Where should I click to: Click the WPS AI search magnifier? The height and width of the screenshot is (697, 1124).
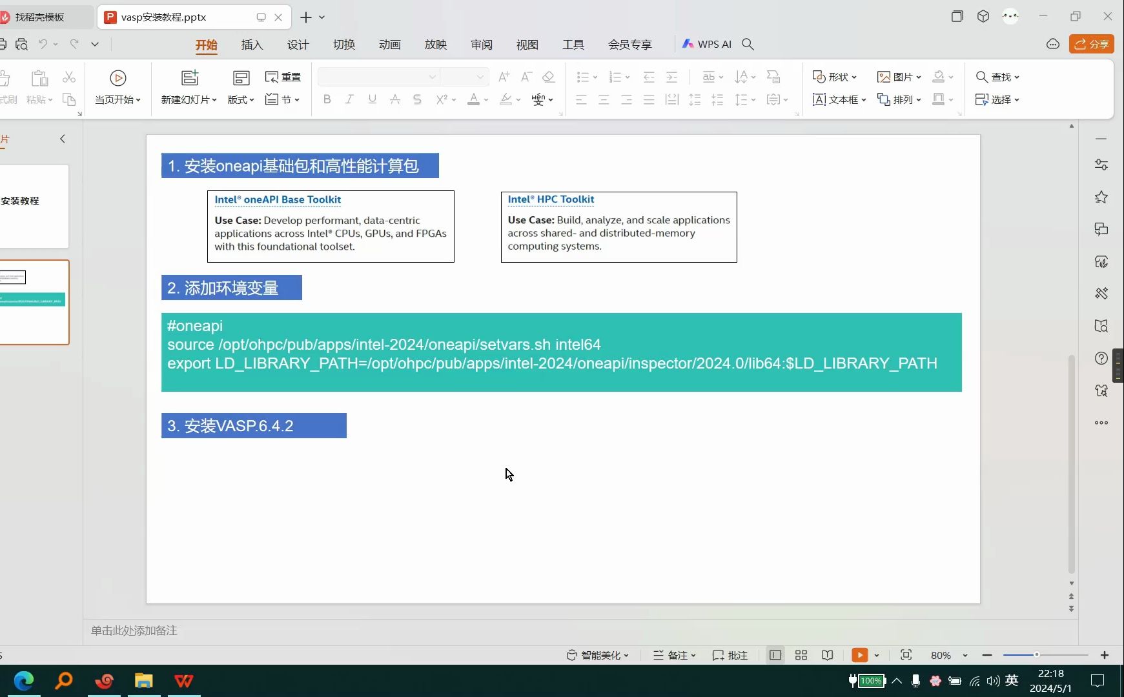(x=748, y=44)
